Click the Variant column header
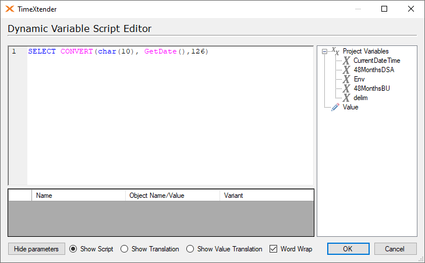The height and width of the screenshot is (263, 425). (x=267, y=196)
